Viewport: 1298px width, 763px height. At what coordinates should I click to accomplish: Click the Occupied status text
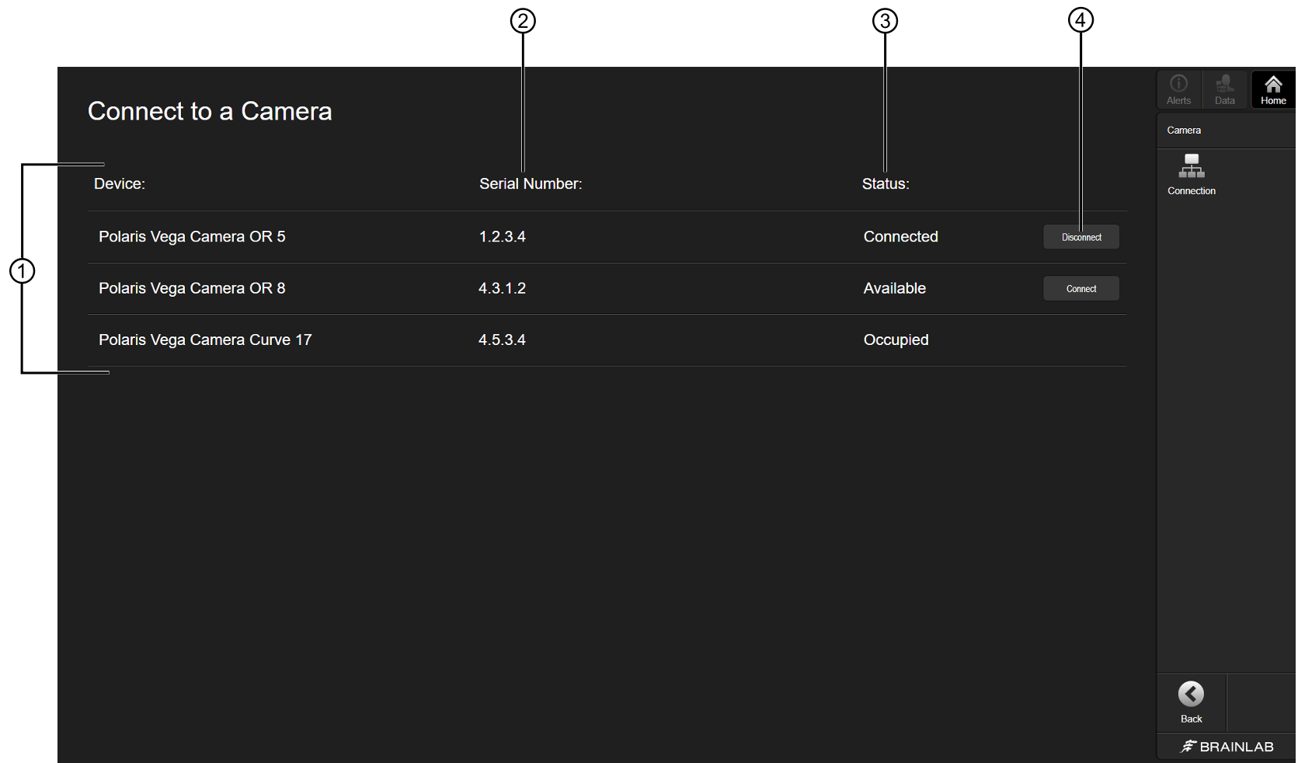(896, 340)
